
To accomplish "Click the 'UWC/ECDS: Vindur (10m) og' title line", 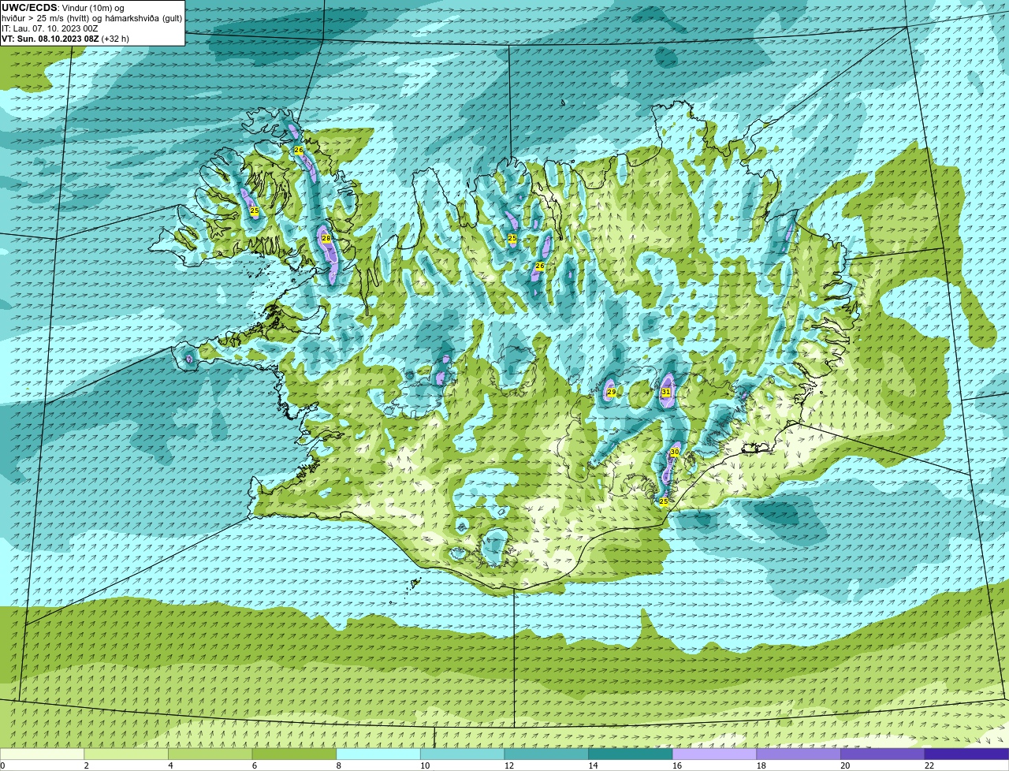I will [63, 8].
